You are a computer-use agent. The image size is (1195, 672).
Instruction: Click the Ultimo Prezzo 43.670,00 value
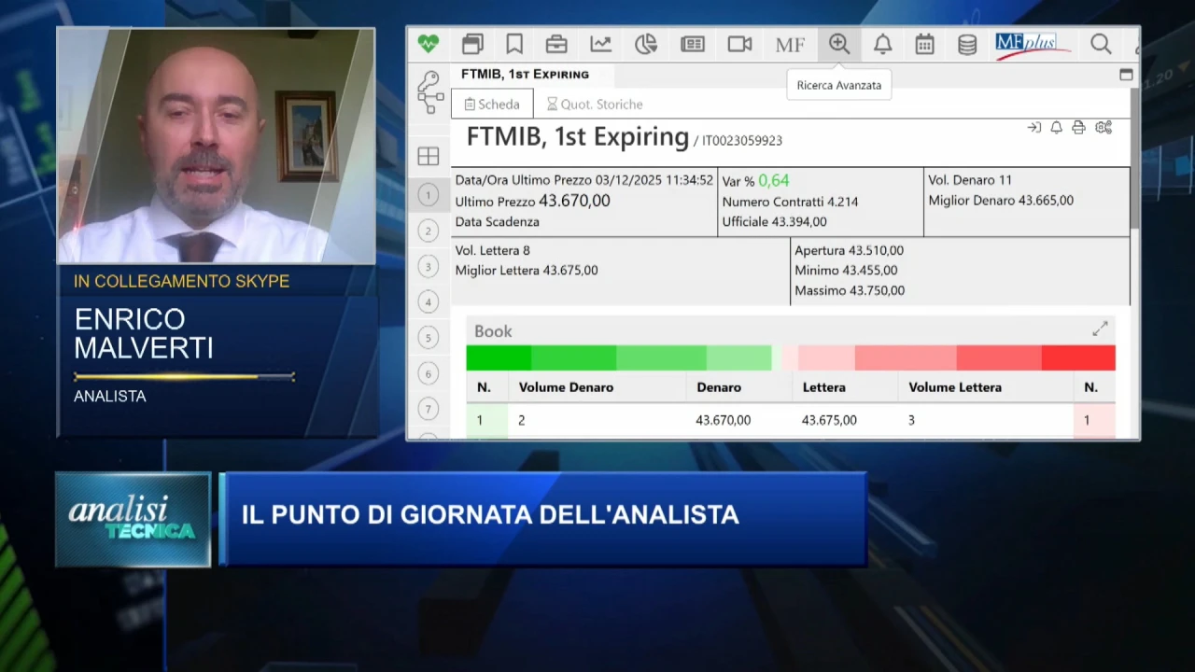coord(574,201)
